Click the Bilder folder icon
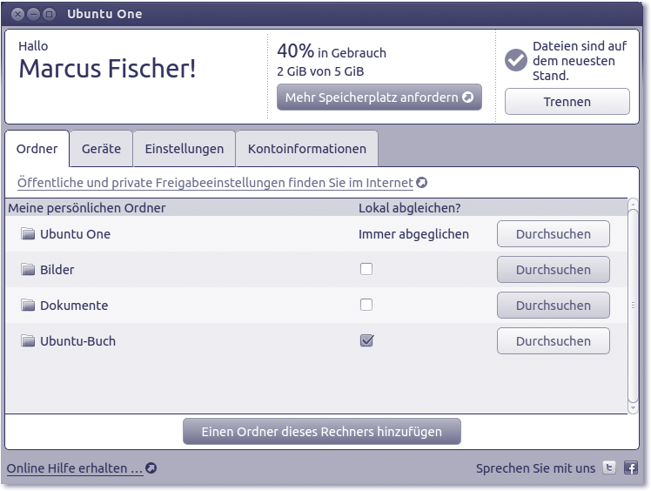This screenshot has width=651, height=491. [28, 270]
